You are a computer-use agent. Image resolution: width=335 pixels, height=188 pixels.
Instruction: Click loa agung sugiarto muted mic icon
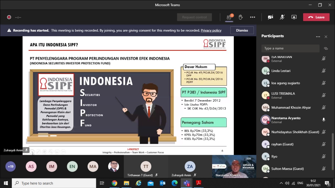324,83
